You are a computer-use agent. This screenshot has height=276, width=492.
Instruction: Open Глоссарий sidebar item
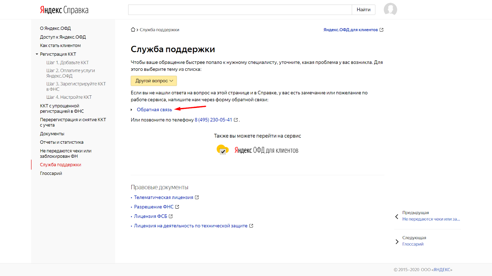[x=51, y=173]
